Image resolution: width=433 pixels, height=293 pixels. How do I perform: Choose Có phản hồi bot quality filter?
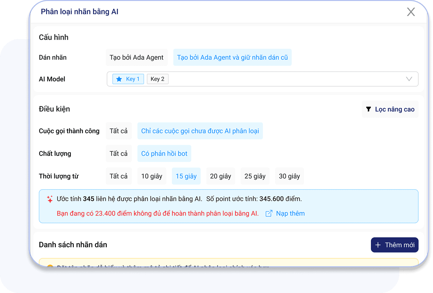164,154
